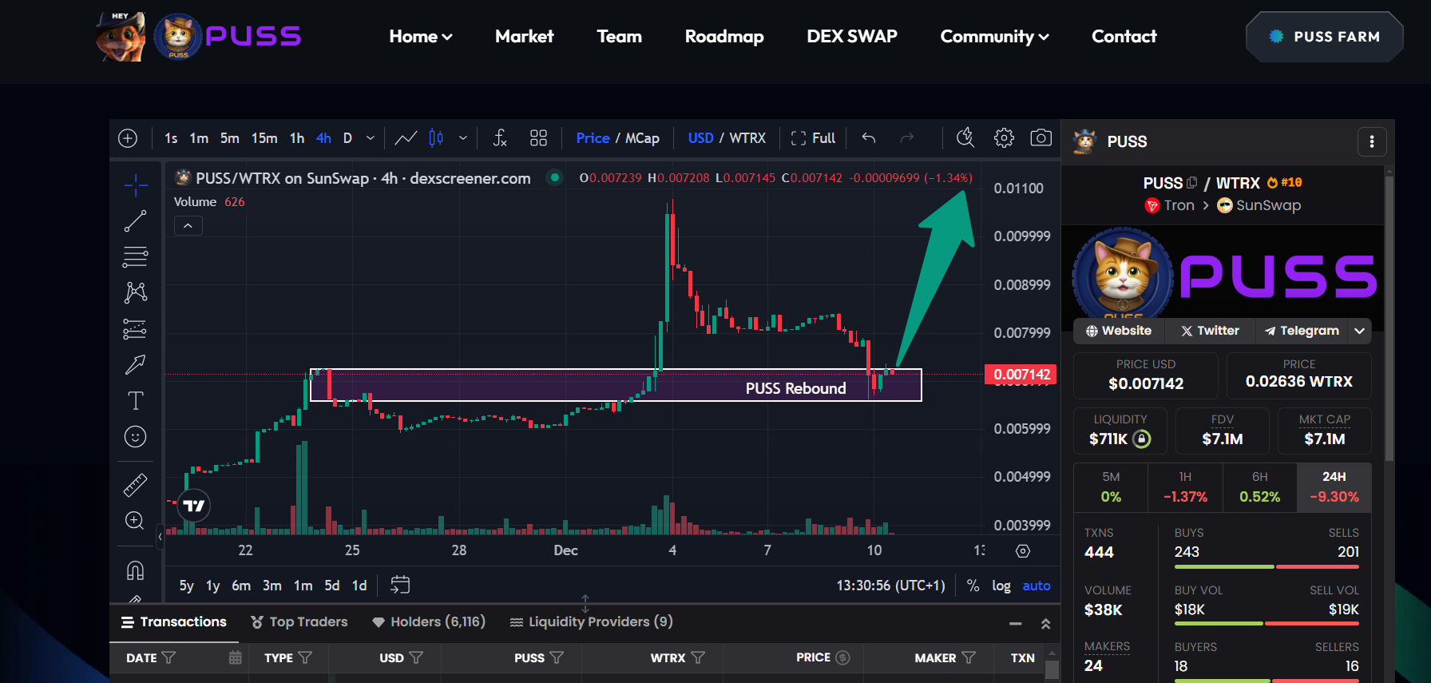Toggle USD display in PRICE column
1431x683 pixels.
pyautogui.click(x=842, y=657)
